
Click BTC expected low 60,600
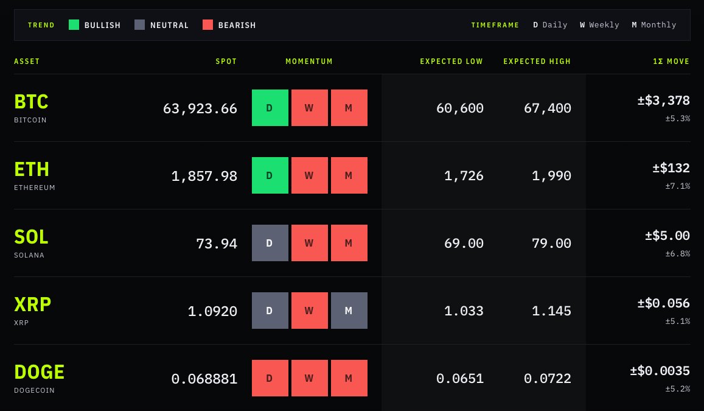tap(460, 108)
